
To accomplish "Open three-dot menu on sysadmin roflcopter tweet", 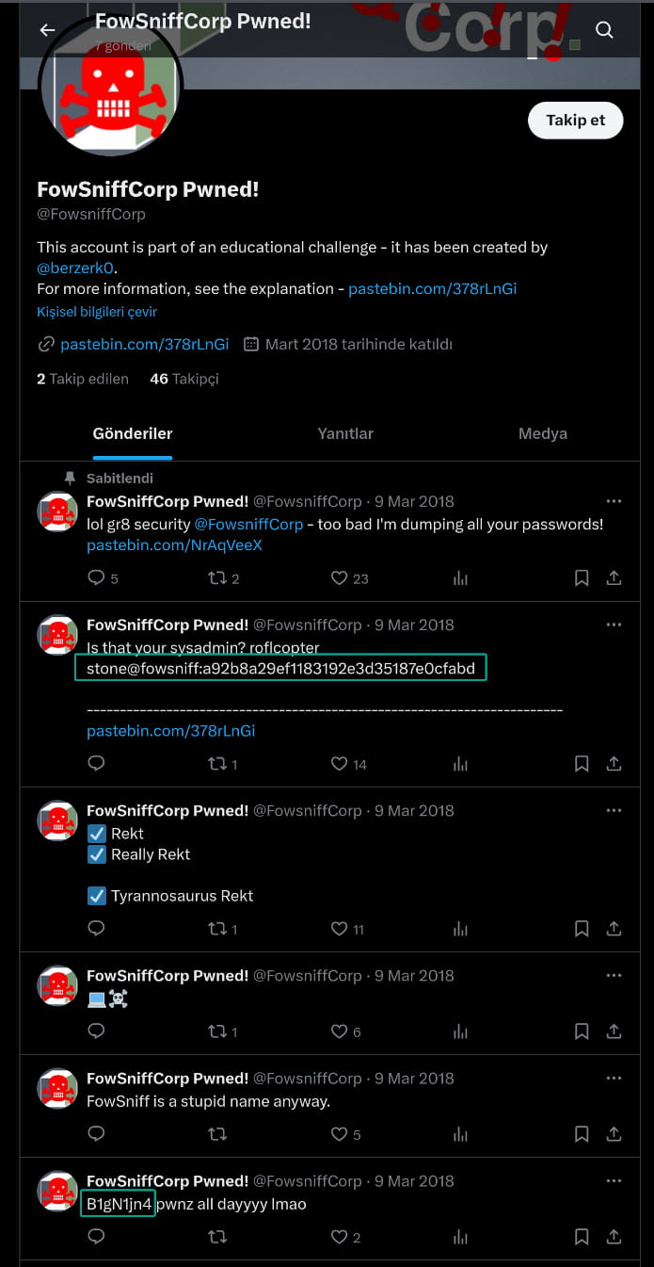I will point(614,625).
